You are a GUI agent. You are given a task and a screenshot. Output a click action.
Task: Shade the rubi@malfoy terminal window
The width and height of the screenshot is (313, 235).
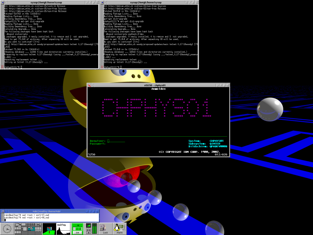90,211
